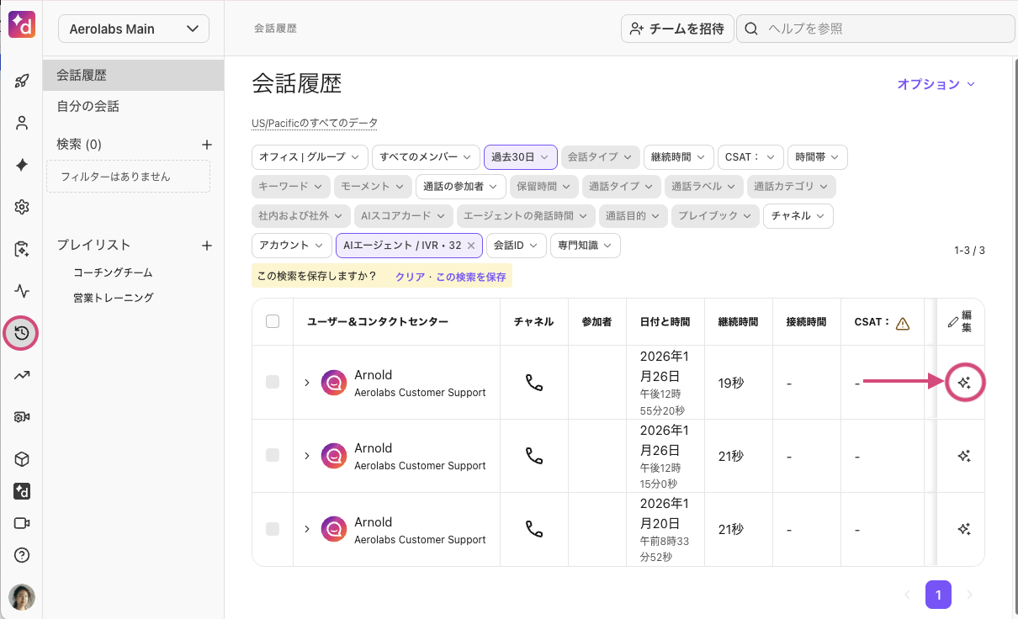The width and height of the screenshot is (1018, 619).
Task: Click the この検索を保存 link
Action: coord(470,276)
